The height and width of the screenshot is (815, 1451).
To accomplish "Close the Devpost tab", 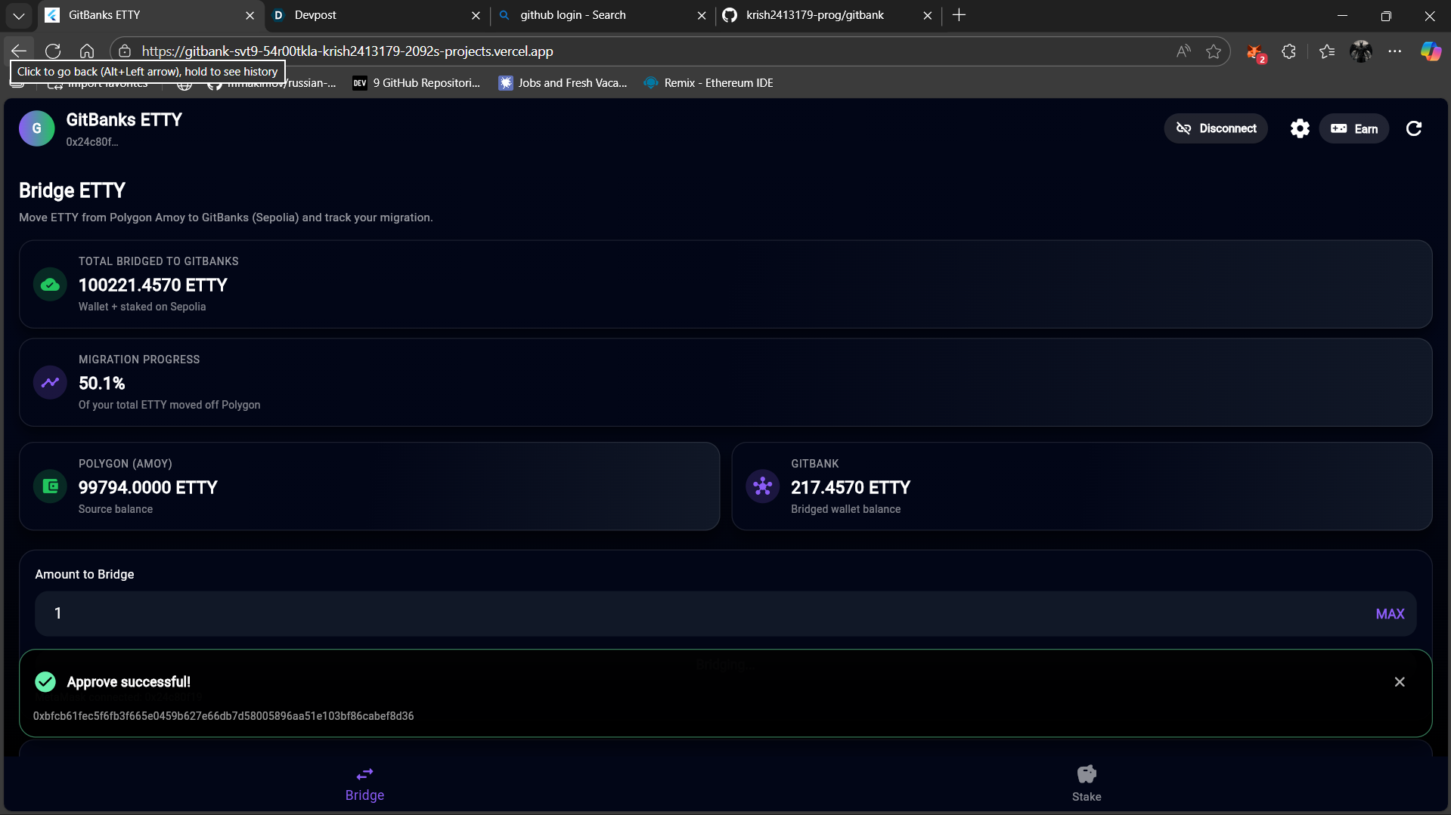I will tap(476, 15).
